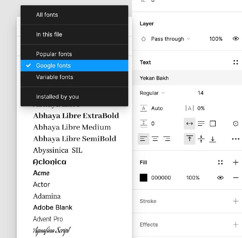This screenshot has width=242, height=238.
Task: Open Regular font weight dropdown
Action: [152, 93]
